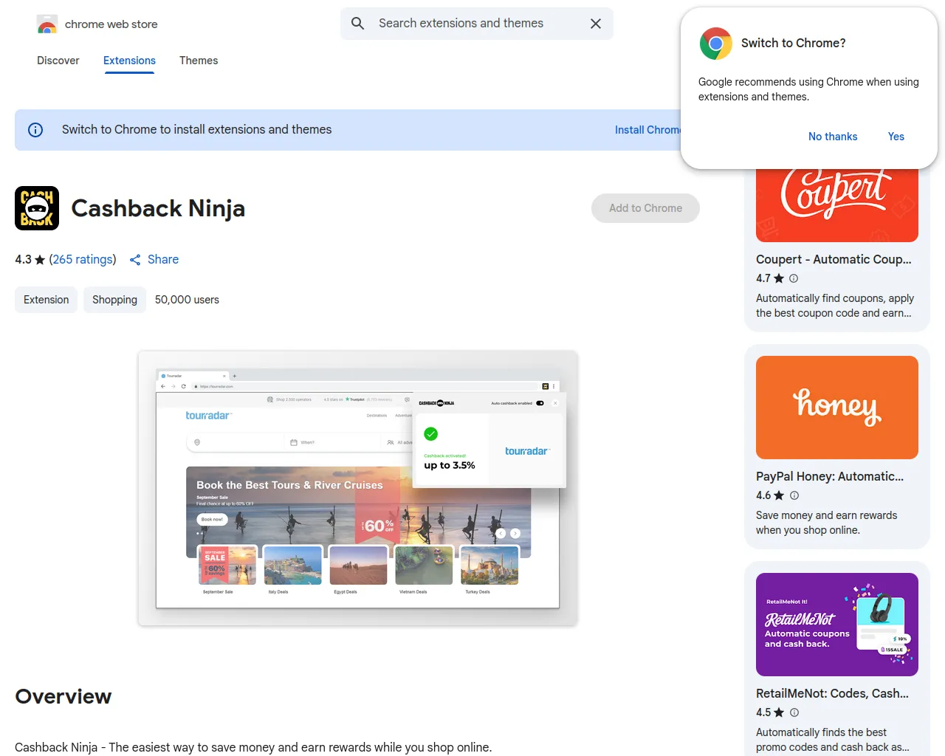
Task: Click the Share icon
Action: pos(135,260)
